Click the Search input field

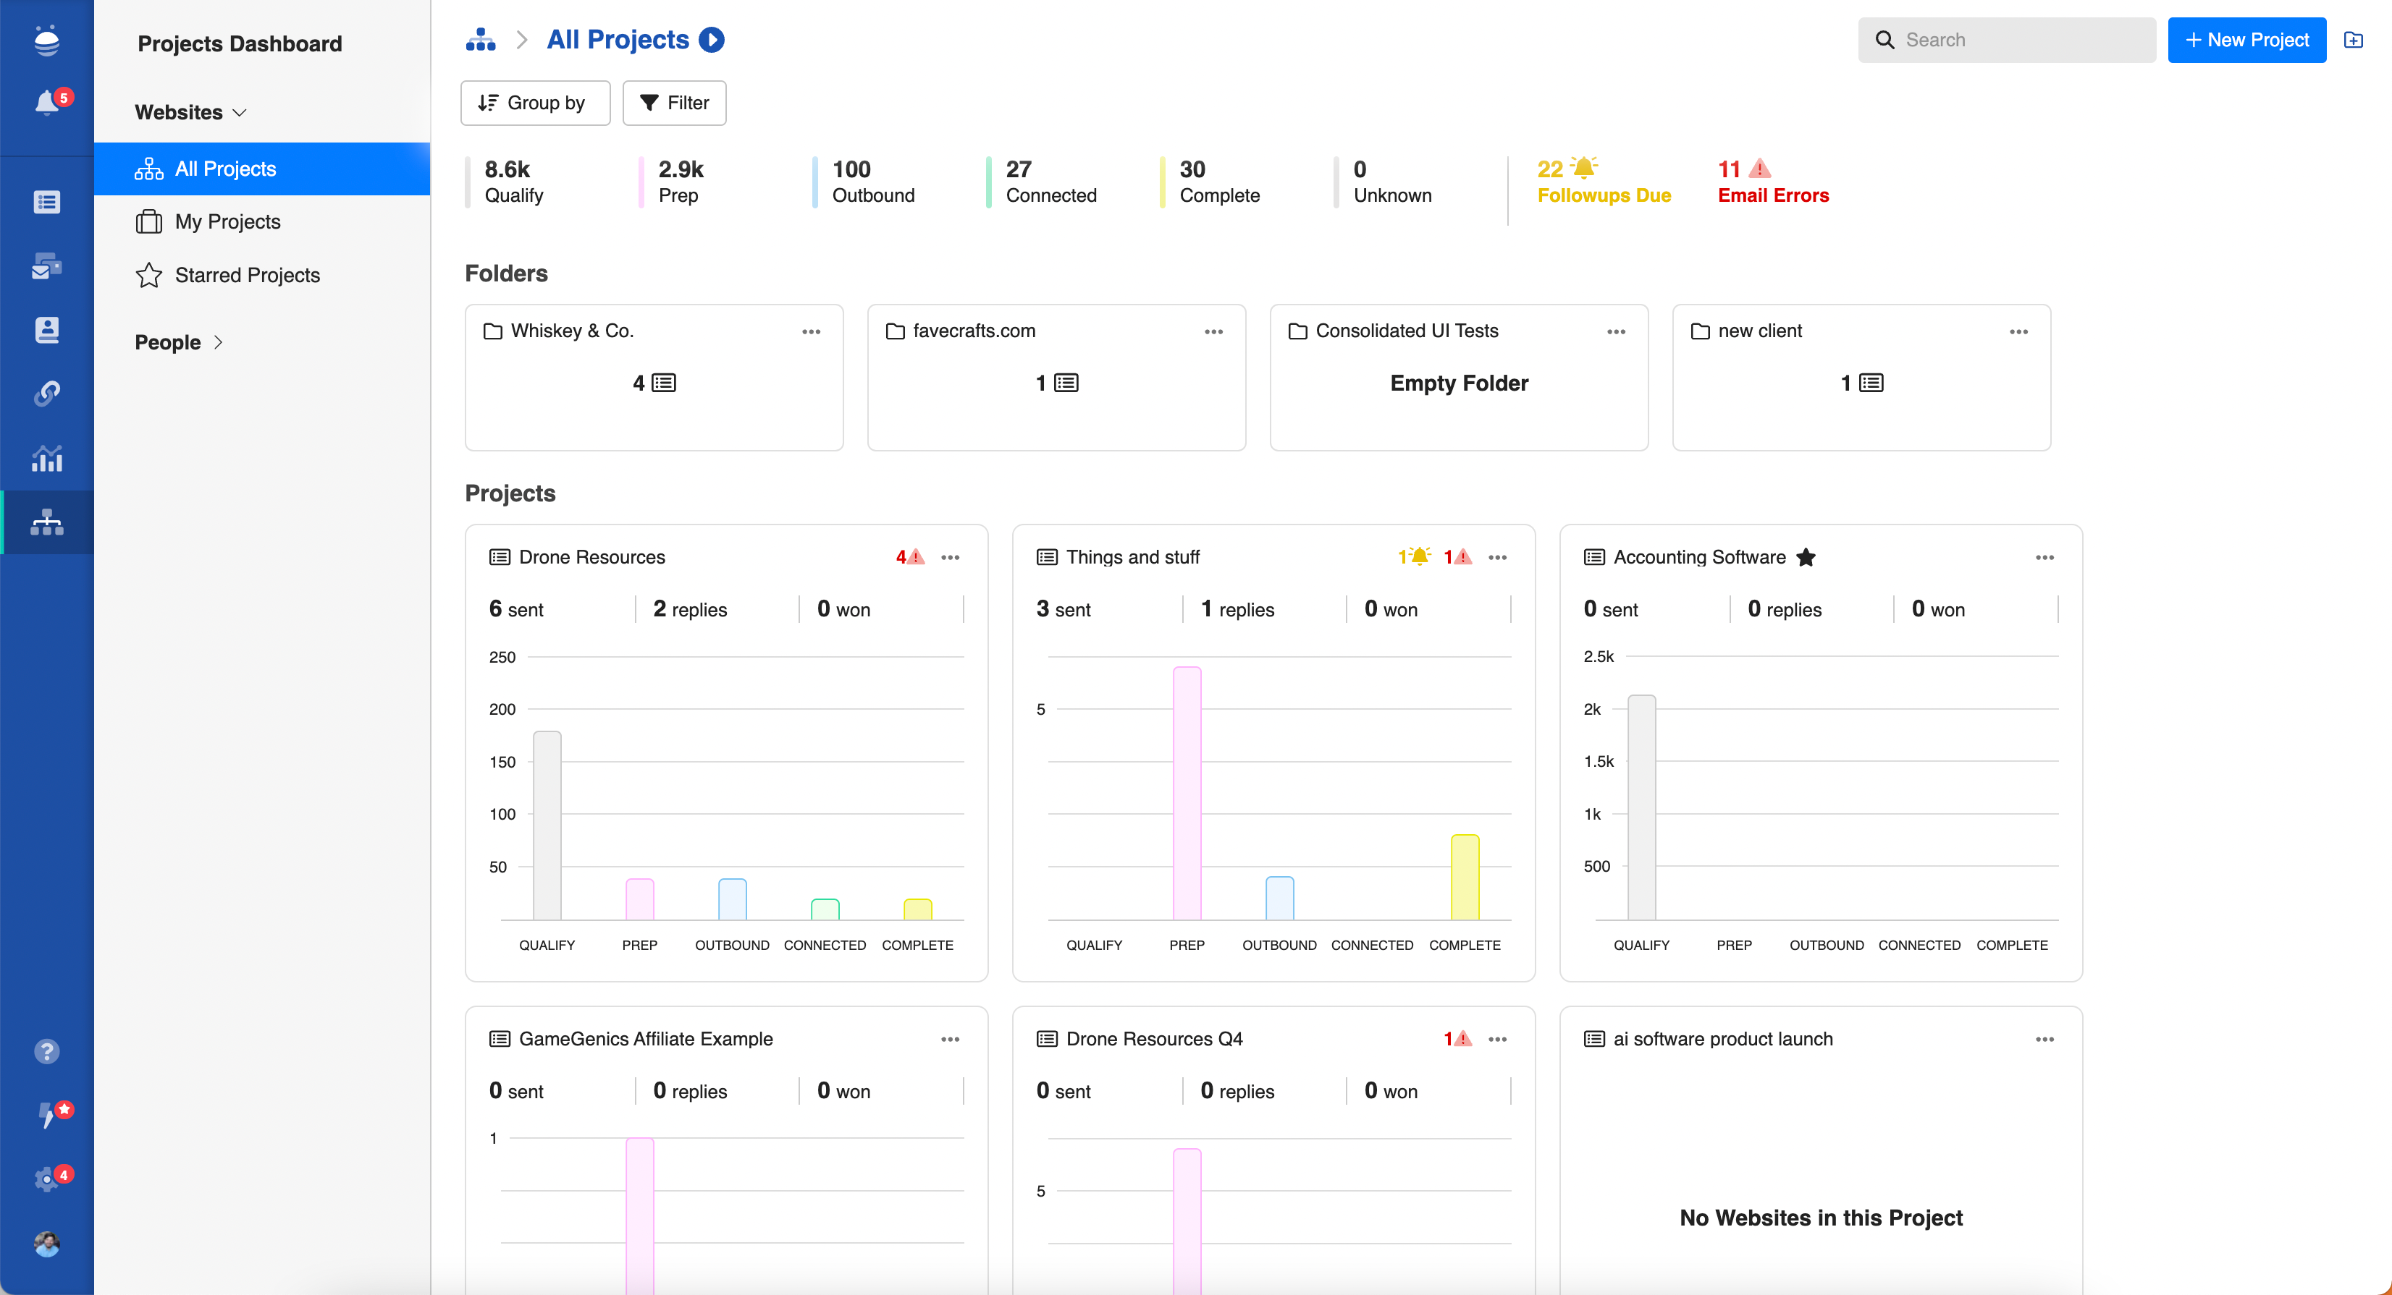2020,40
